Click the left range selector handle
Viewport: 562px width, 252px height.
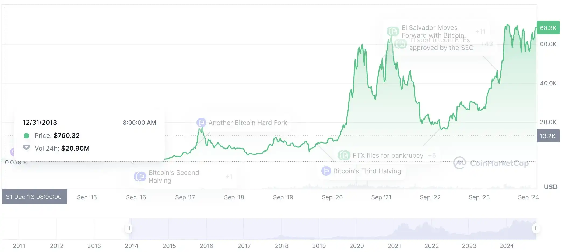tap(129, 228)
